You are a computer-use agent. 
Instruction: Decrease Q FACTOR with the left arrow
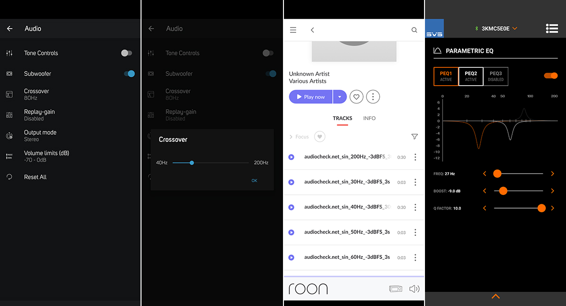484,208
